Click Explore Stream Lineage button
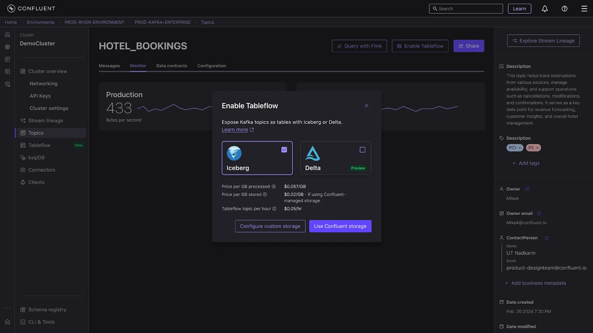593x333 pixels. click(x=543, y=41)
